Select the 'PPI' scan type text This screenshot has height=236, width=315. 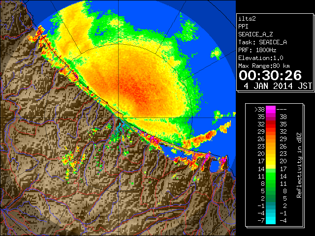(243, 27)
